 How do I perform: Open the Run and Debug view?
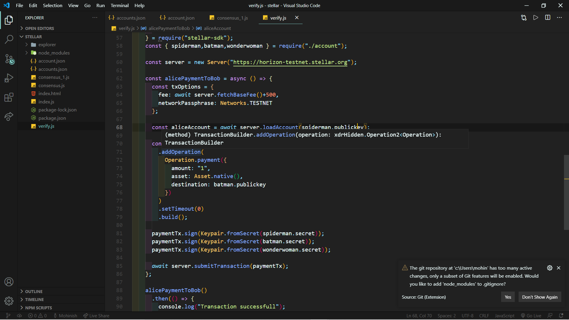(9, 78)
